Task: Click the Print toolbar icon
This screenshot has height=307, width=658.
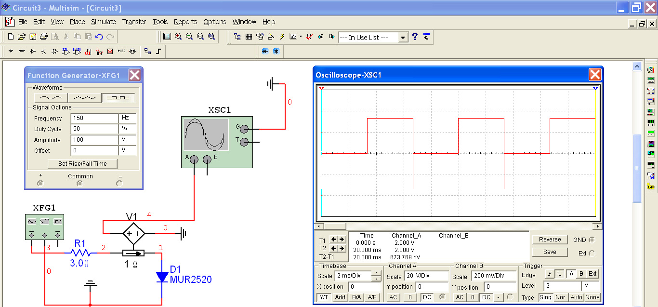Action: 44,37
